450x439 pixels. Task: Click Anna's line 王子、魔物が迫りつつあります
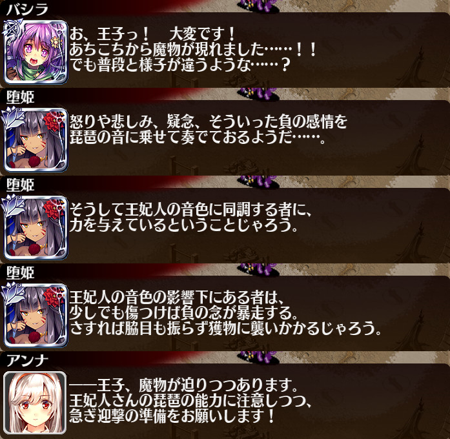click(x=183, y=385)
